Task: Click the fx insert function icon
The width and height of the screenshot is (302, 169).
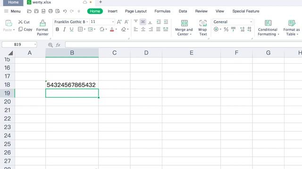Action: 58,45
